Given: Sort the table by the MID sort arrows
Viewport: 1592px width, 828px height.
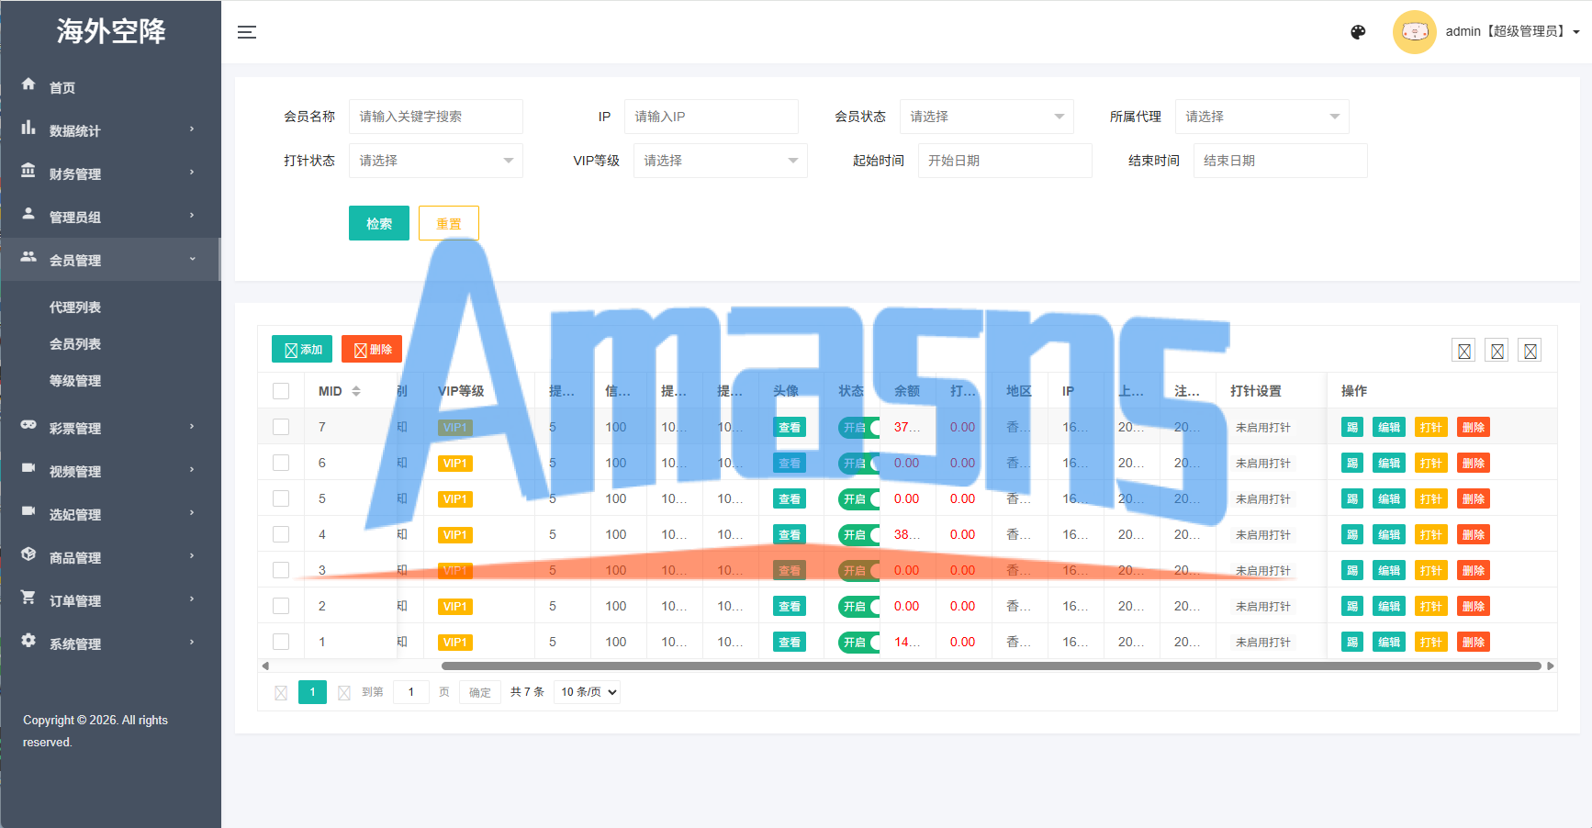Looking at the screenshot, I should (356, 391).
